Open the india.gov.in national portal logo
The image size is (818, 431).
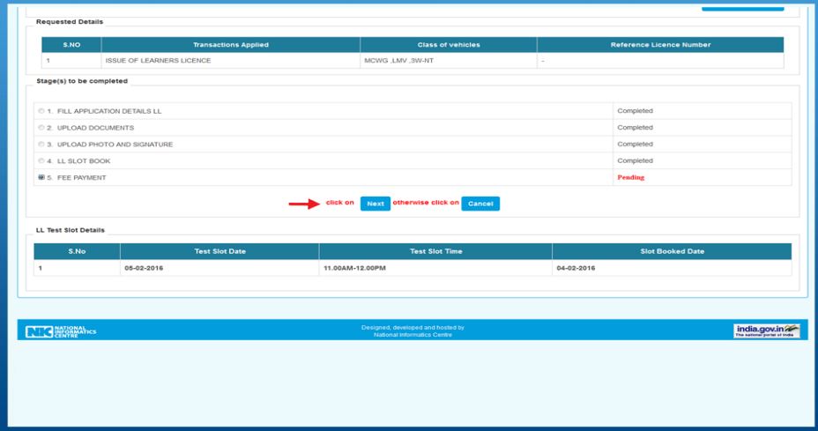point(766,331)
